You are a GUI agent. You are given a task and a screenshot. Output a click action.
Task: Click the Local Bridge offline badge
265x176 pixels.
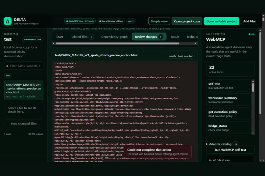pos(111,21)
